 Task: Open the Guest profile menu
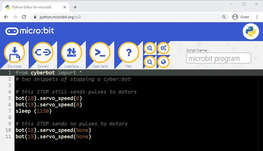coord(241,17)
